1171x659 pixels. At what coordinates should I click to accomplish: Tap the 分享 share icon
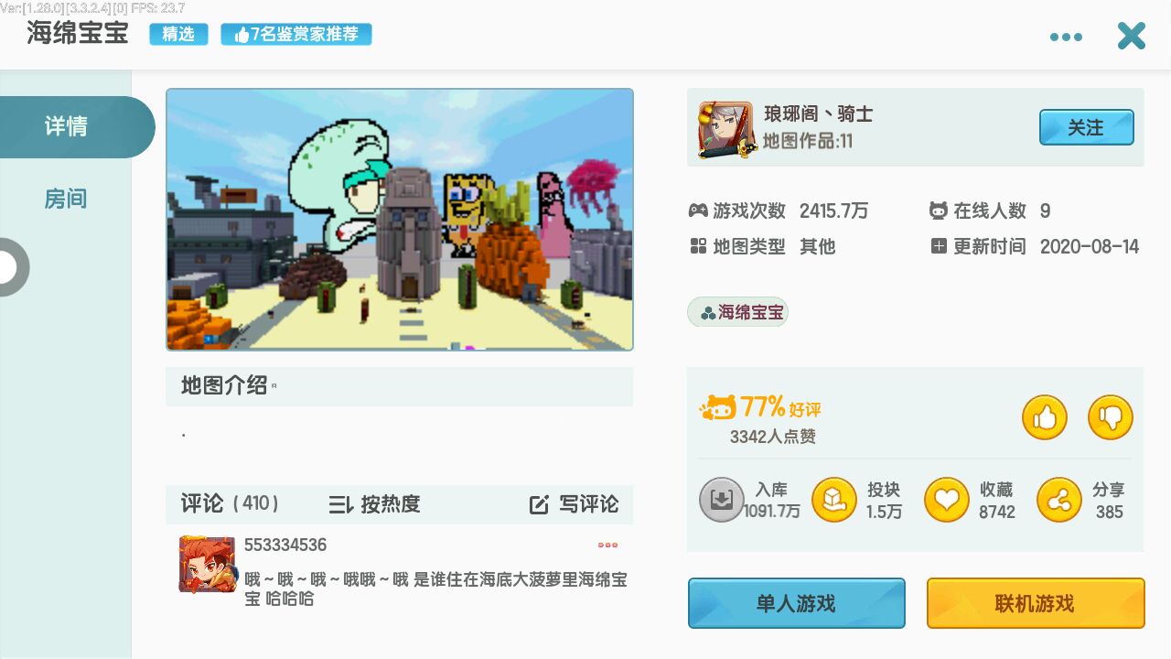click(x=1059, y=500)
